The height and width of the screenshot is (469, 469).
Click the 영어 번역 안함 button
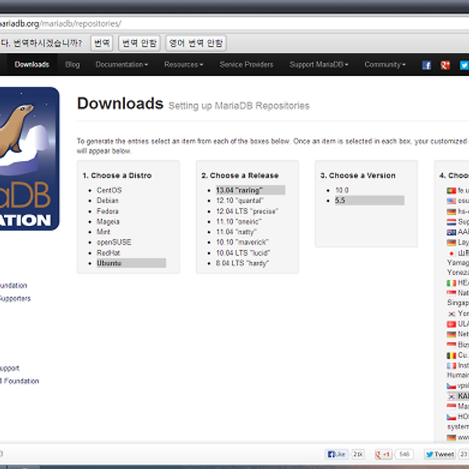pos(196,43)
